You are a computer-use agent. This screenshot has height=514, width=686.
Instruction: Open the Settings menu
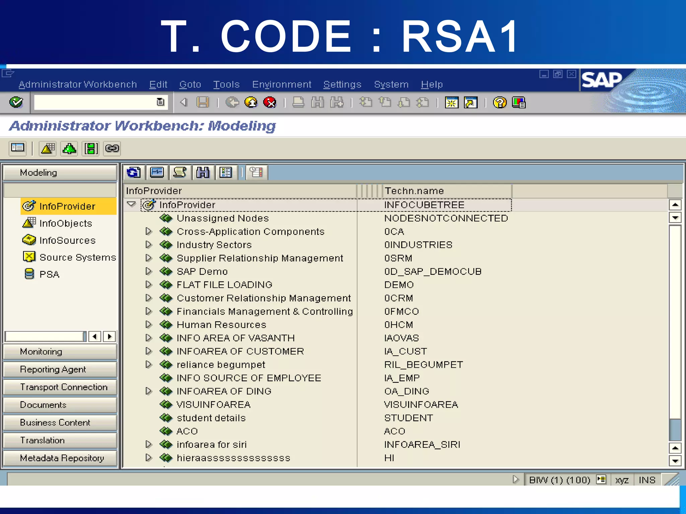click(342, 84)
